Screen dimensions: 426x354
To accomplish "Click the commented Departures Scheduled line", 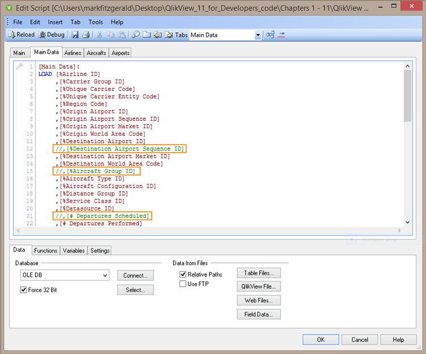I will tap(102, 216).
